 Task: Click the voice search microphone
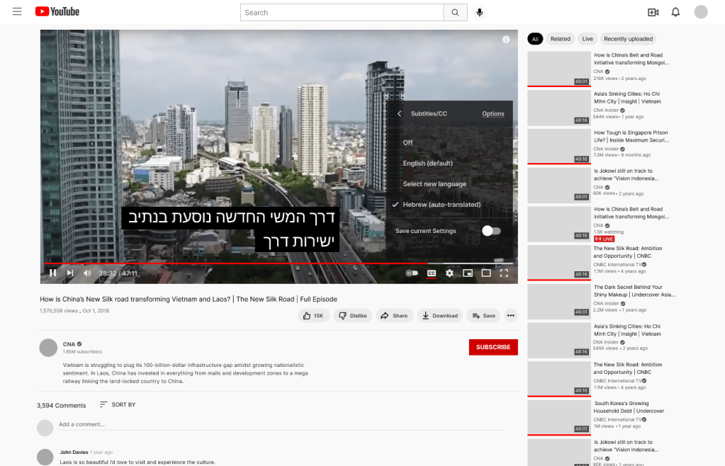coord(480,12)
